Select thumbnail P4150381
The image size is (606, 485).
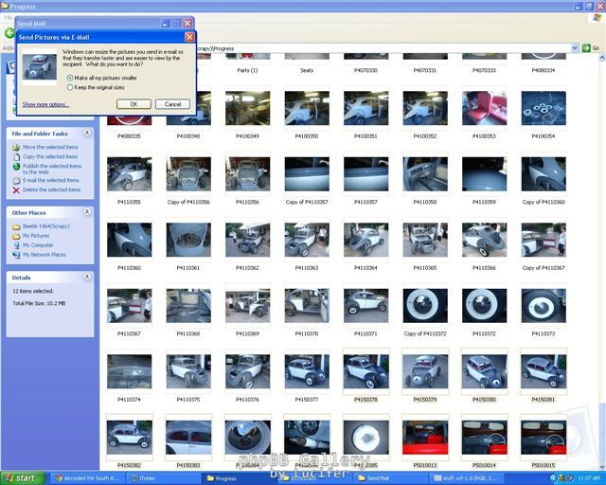[x=544, y=371]
